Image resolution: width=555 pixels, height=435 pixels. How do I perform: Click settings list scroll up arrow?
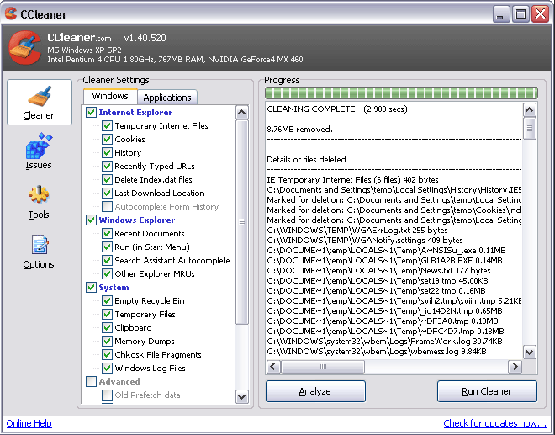click(242, 113)
